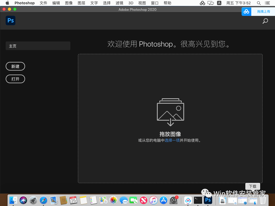Viewport: 275px width, 206px height.
Task: Open the 文件 menu
Action: pyautogui.click(x=43, y=3)
